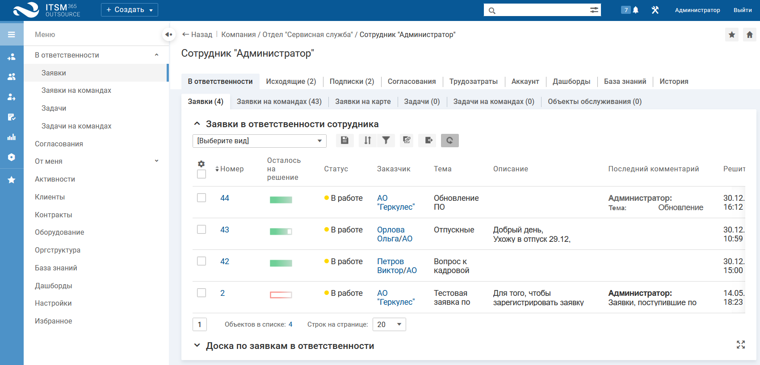Open Оргструктура in side menu
760x365 pixels.
pos(58,250)
